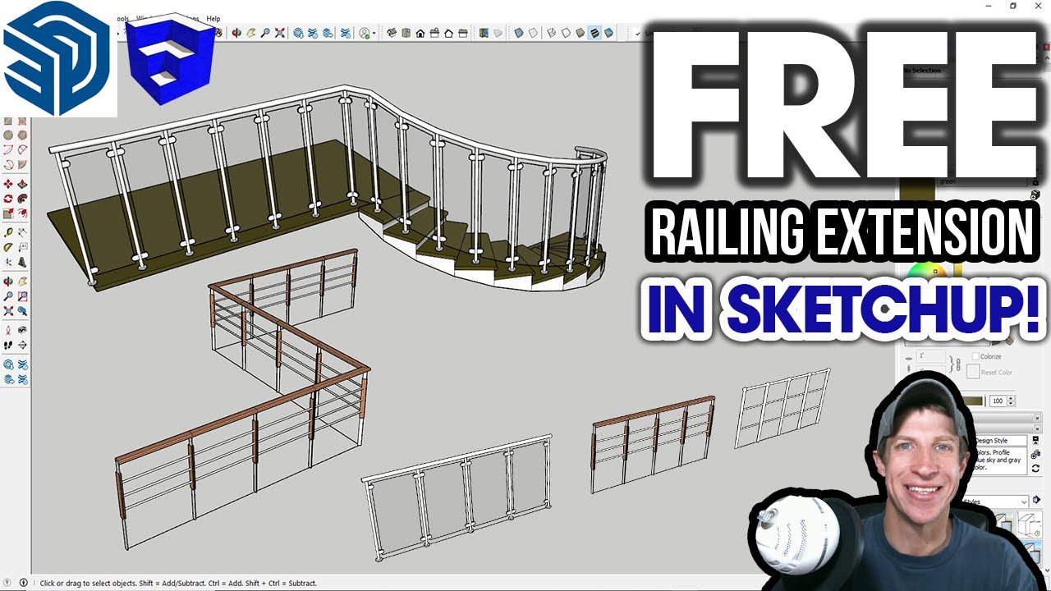Select the Rectangle tool in left toolbar
This screenshot has height=591, width=1051.
[8, 121]
